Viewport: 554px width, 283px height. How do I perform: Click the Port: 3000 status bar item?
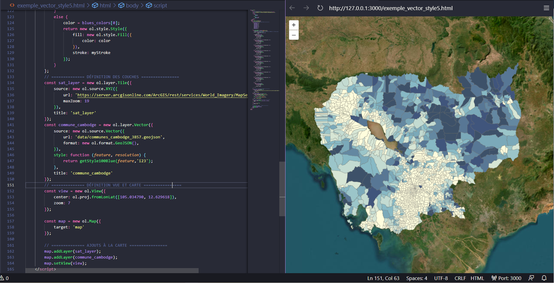[x=510, y=278]
